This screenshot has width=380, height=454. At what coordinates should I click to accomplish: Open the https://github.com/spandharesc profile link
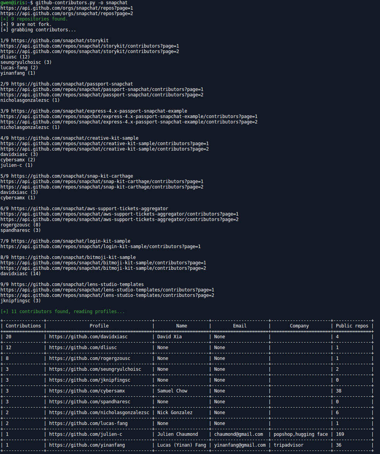(90, 402)
